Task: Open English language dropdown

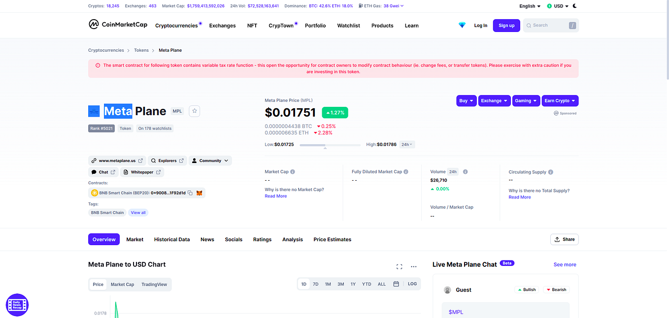Action: coord(530,6)
